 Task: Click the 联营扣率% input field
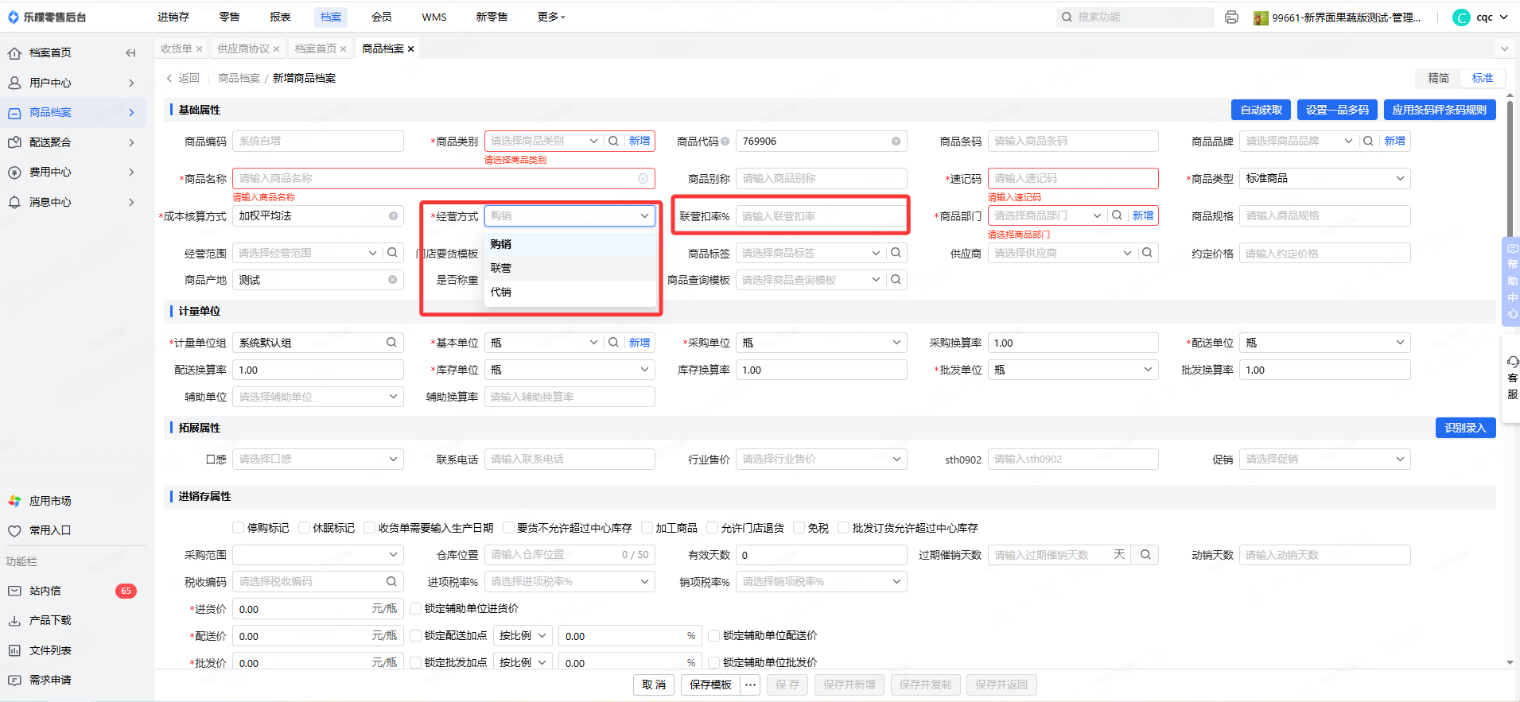(821, 216)
